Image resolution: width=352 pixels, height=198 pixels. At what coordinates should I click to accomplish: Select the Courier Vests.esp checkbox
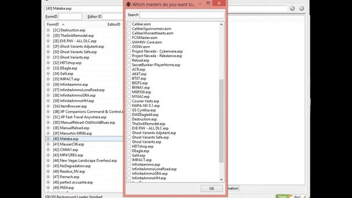click(x=129, y=101)
